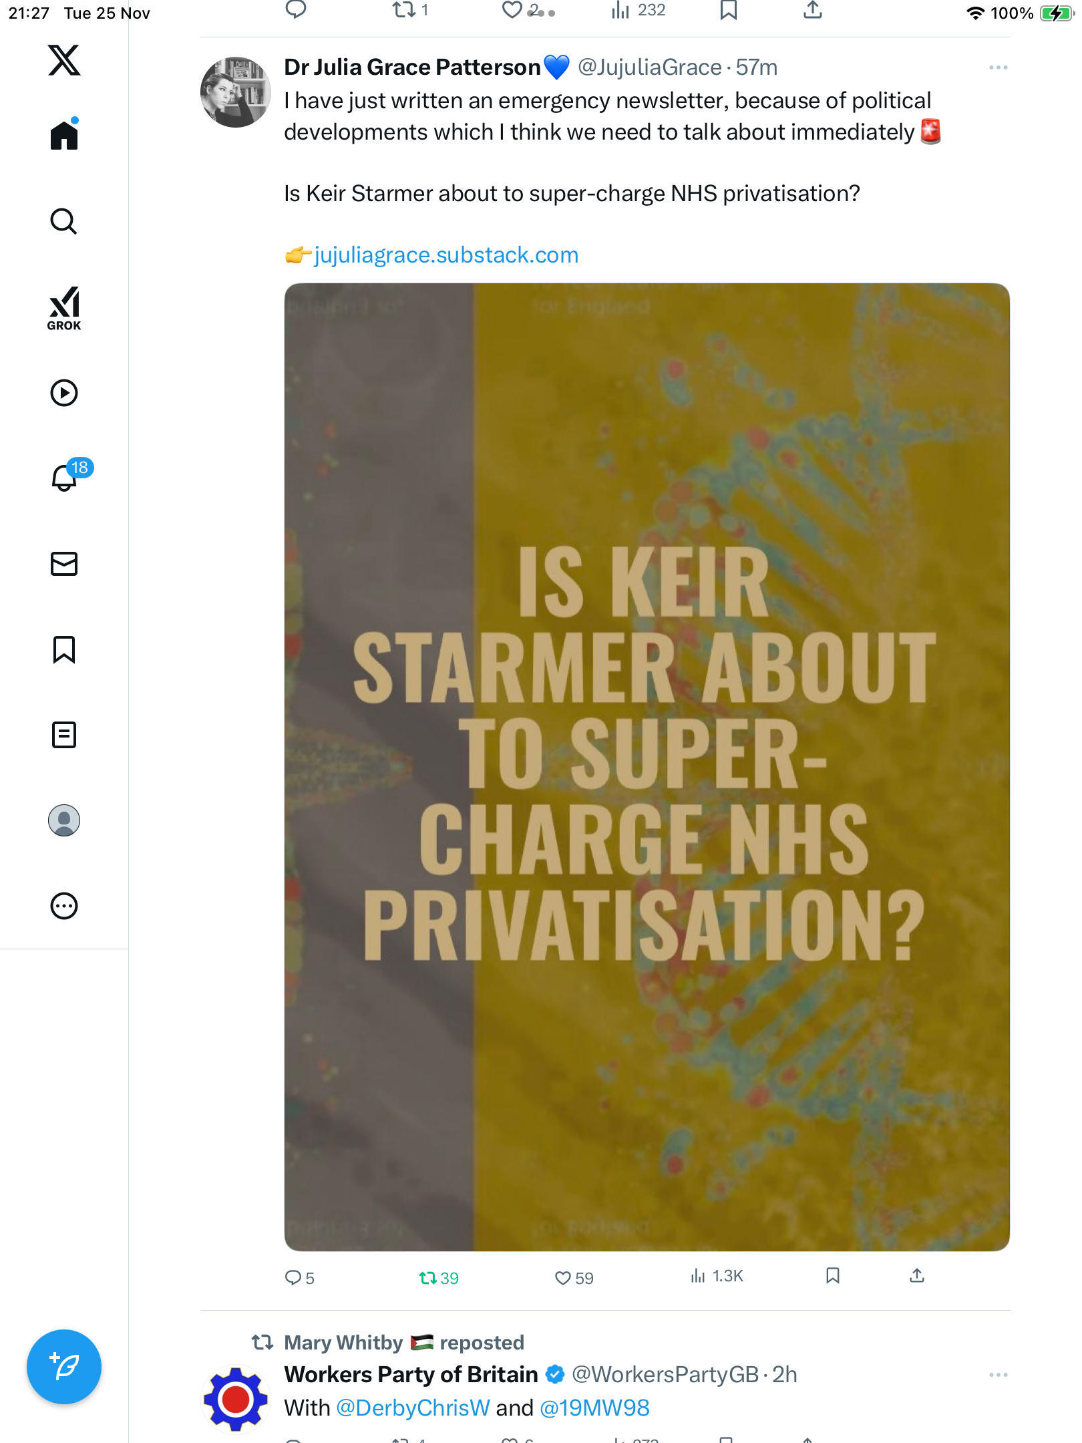This screenshot has height=1443, width=1082.
Task: Open notifications with 18 badge
Action: tap(65, 478)
